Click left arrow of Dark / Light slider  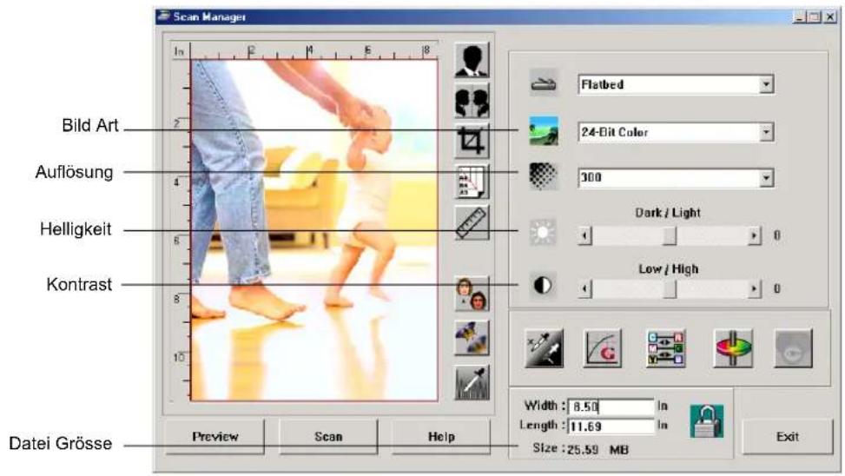[585, 235]
